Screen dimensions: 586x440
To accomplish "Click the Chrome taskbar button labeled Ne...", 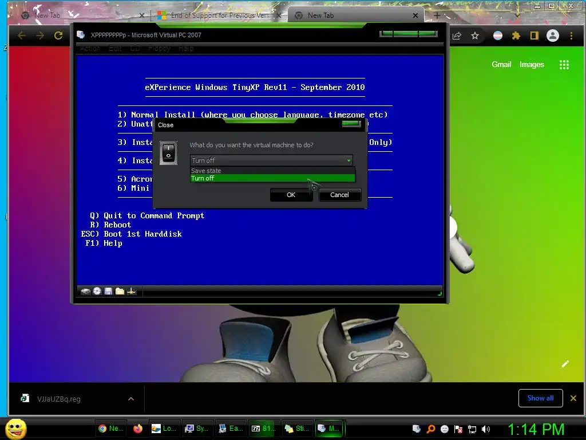I will click(111, 429).
